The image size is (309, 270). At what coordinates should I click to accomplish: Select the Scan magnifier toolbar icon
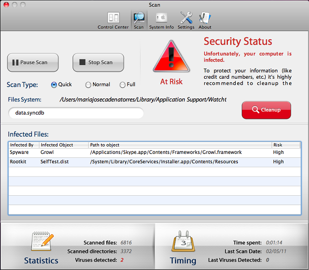point(139,20)
